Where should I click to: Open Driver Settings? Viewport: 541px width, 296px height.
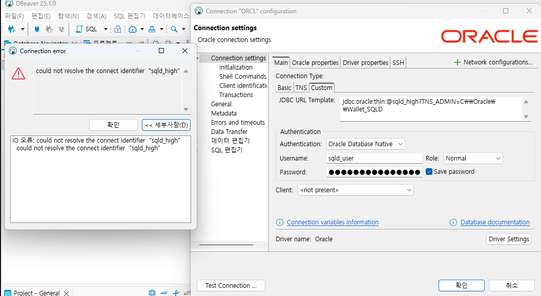(x=509, y=239)
